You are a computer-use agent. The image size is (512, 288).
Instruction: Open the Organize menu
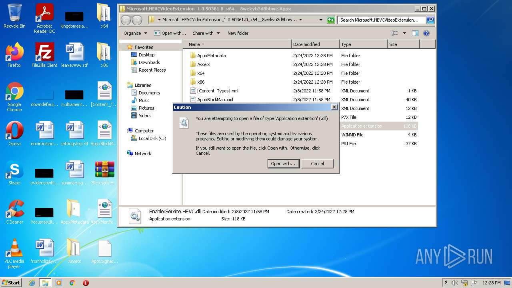point(135,33)
